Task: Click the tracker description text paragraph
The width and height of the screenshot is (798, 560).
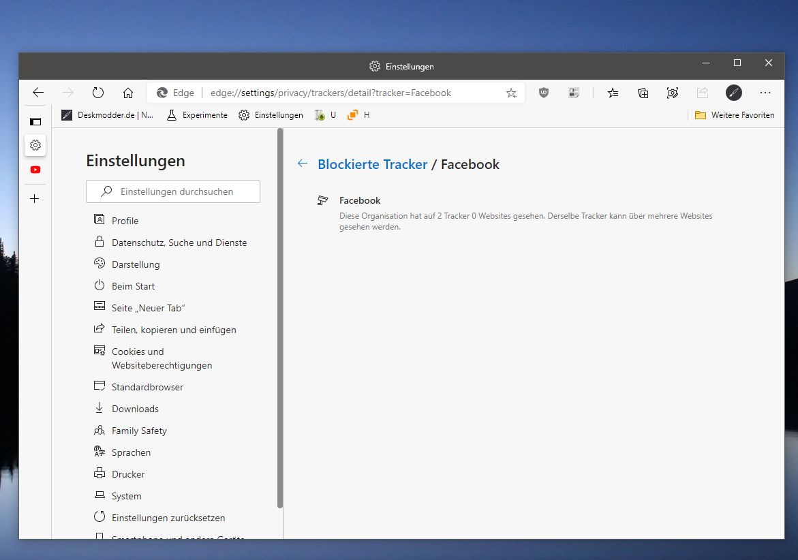Action: pos(525,221)
